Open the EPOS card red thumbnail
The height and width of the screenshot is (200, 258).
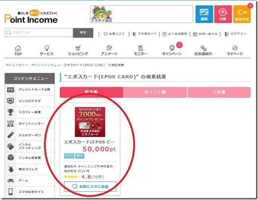click(x=90, y=122)
